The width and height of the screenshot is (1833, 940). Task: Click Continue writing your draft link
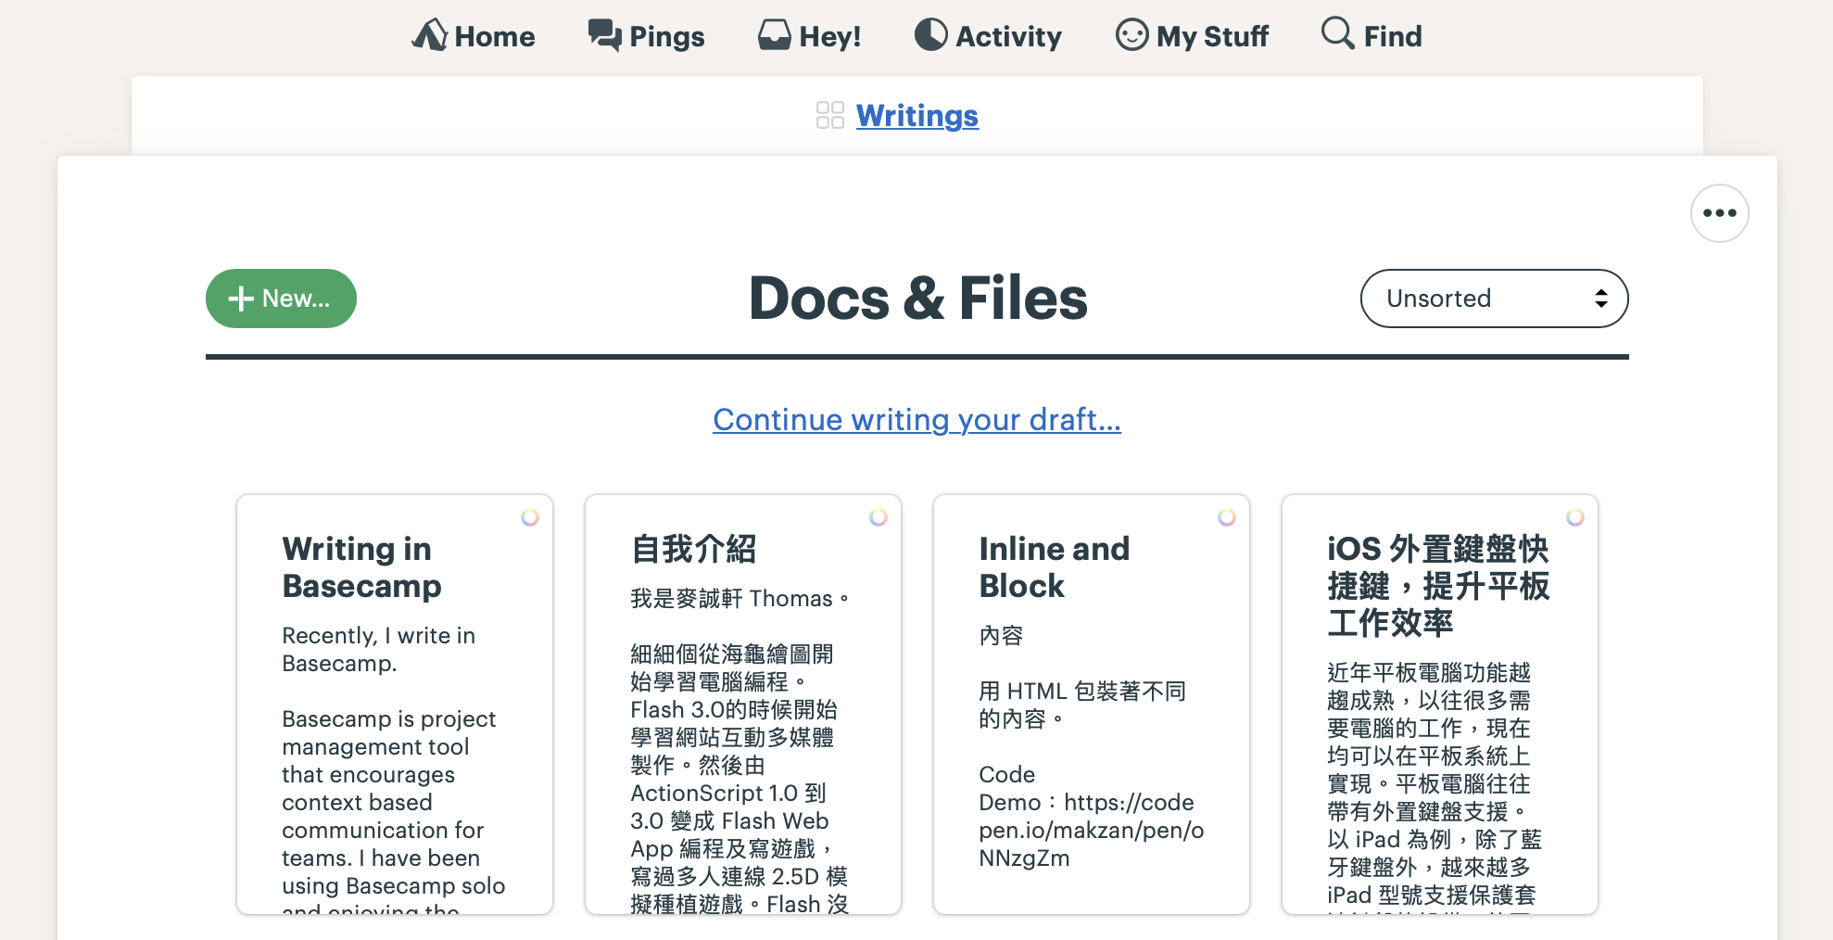tap(917, 419)
